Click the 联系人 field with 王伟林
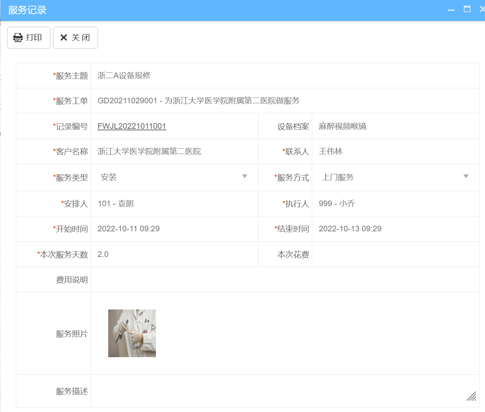 coord(395,151)
